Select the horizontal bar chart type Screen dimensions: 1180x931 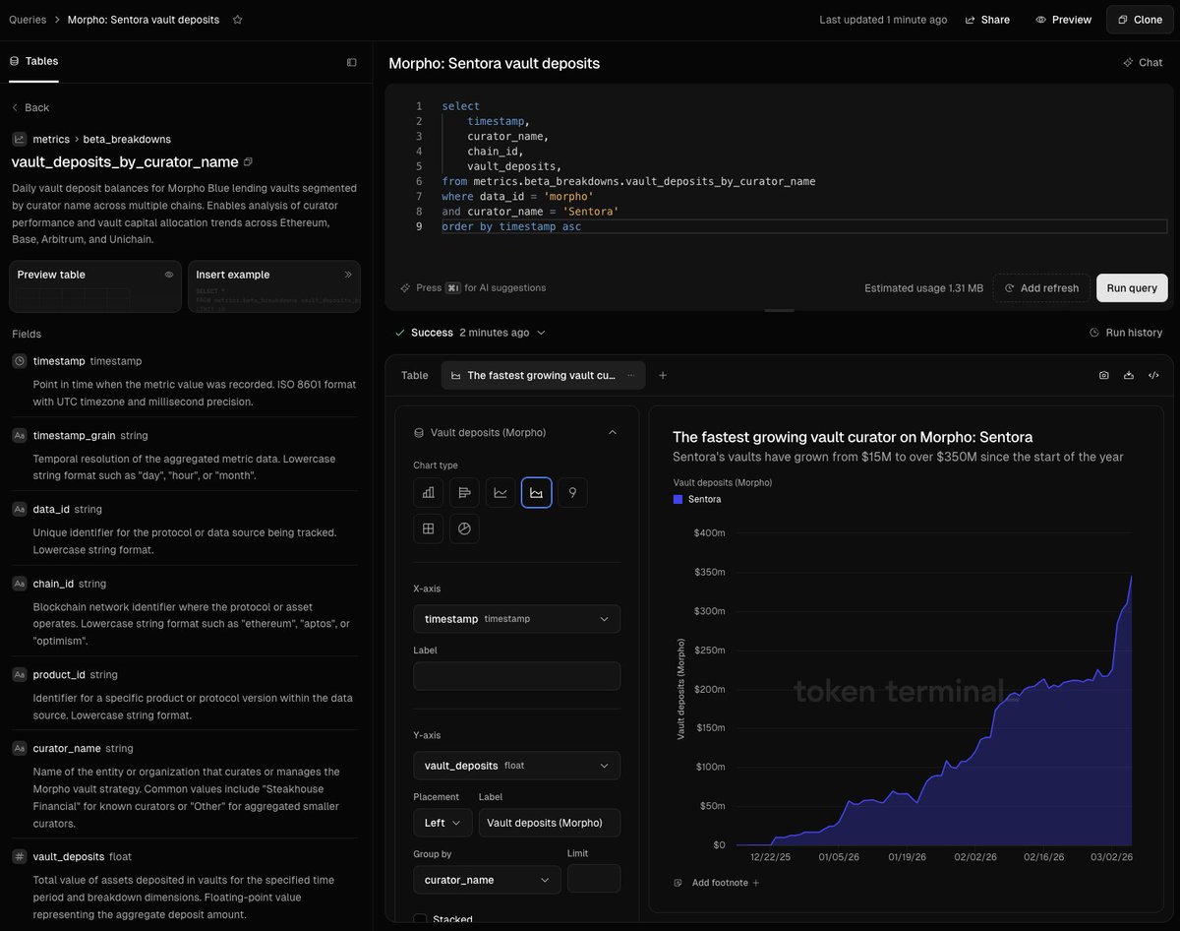point(464,492)
